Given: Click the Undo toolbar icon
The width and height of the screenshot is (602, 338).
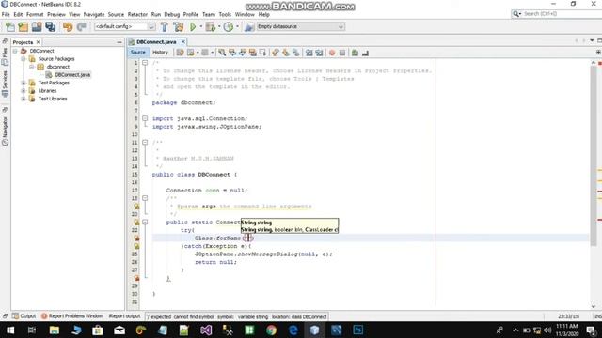Looking at the screenshot, I should pyautogui.click(x=68, y=26).
